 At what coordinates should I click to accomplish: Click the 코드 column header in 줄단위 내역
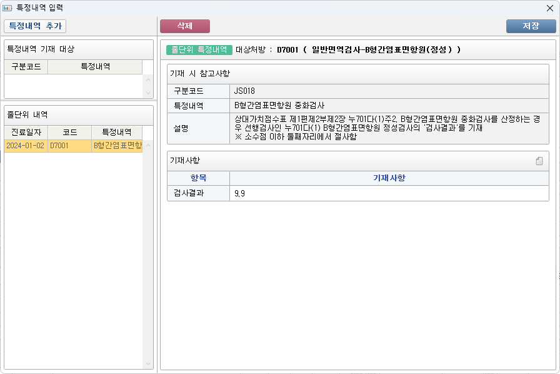coord(69,132)
